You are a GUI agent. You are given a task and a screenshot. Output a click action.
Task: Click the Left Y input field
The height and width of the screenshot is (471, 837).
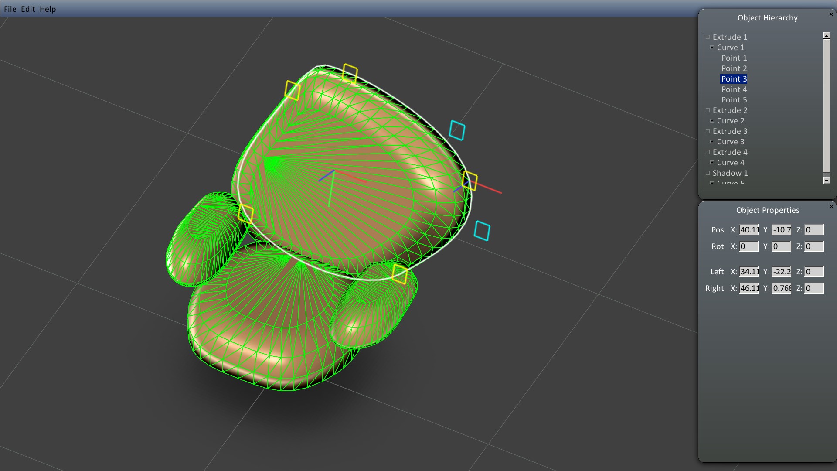tap(781, 272)
